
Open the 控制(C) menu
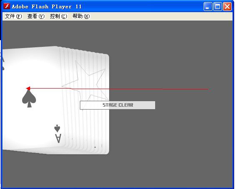[x=59, y=16]
